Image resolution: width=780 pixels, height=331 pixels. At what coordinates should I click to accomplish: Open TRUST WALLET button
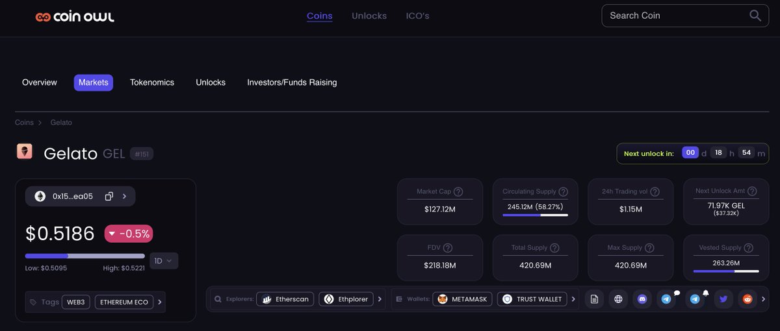coord(532,299)
